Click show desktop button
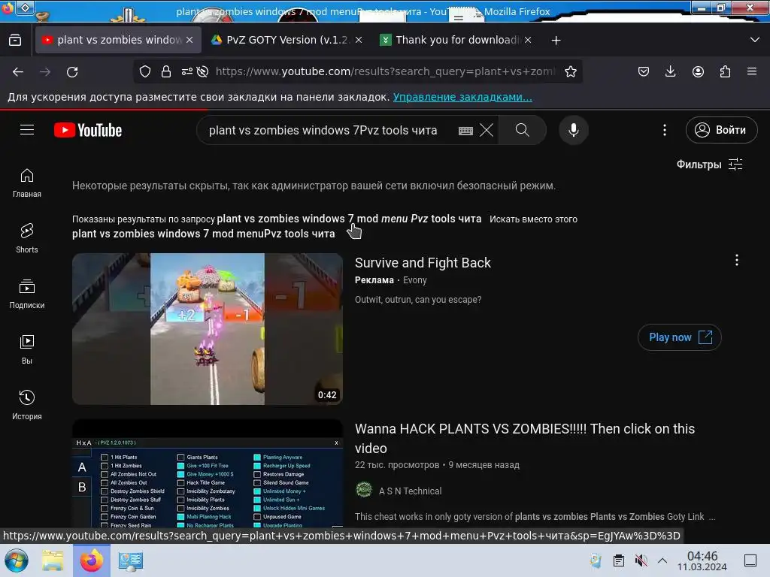The width and height of the screenshot is (770, 577). point(750,560)
